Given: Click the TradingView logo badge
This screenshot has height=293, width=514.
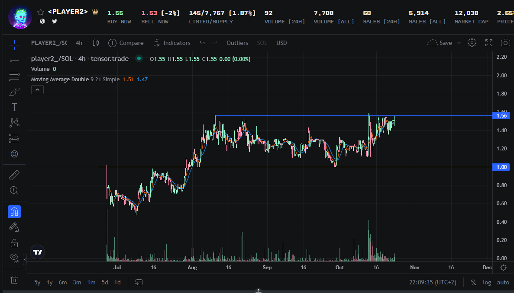Looking at the screenshot, I should [37, 252].
